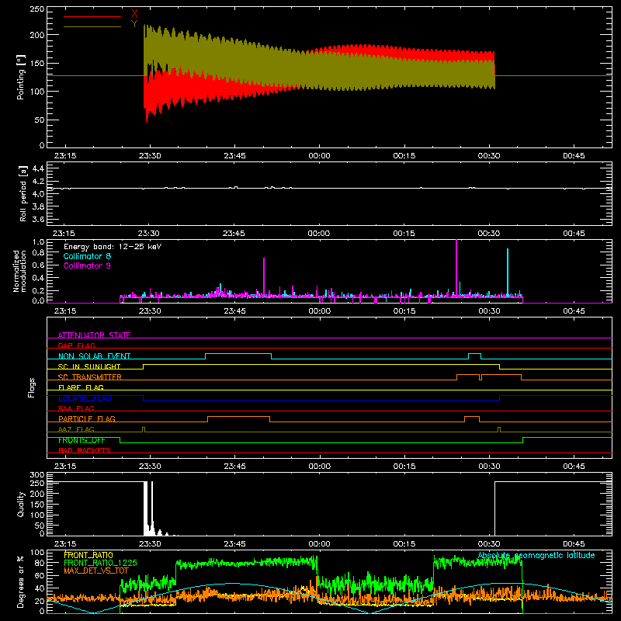
Task: Click the magenta spike near 23:50
Action: (x=264, y=276)
